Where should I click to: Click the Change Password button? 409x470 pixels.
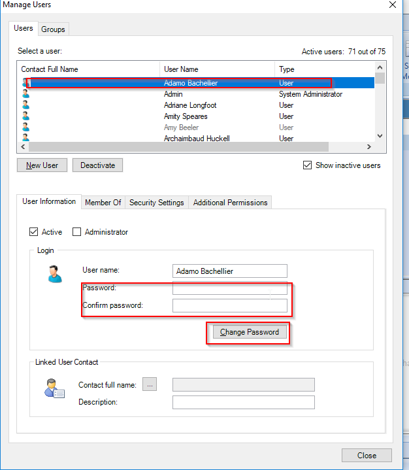[250, 332]
